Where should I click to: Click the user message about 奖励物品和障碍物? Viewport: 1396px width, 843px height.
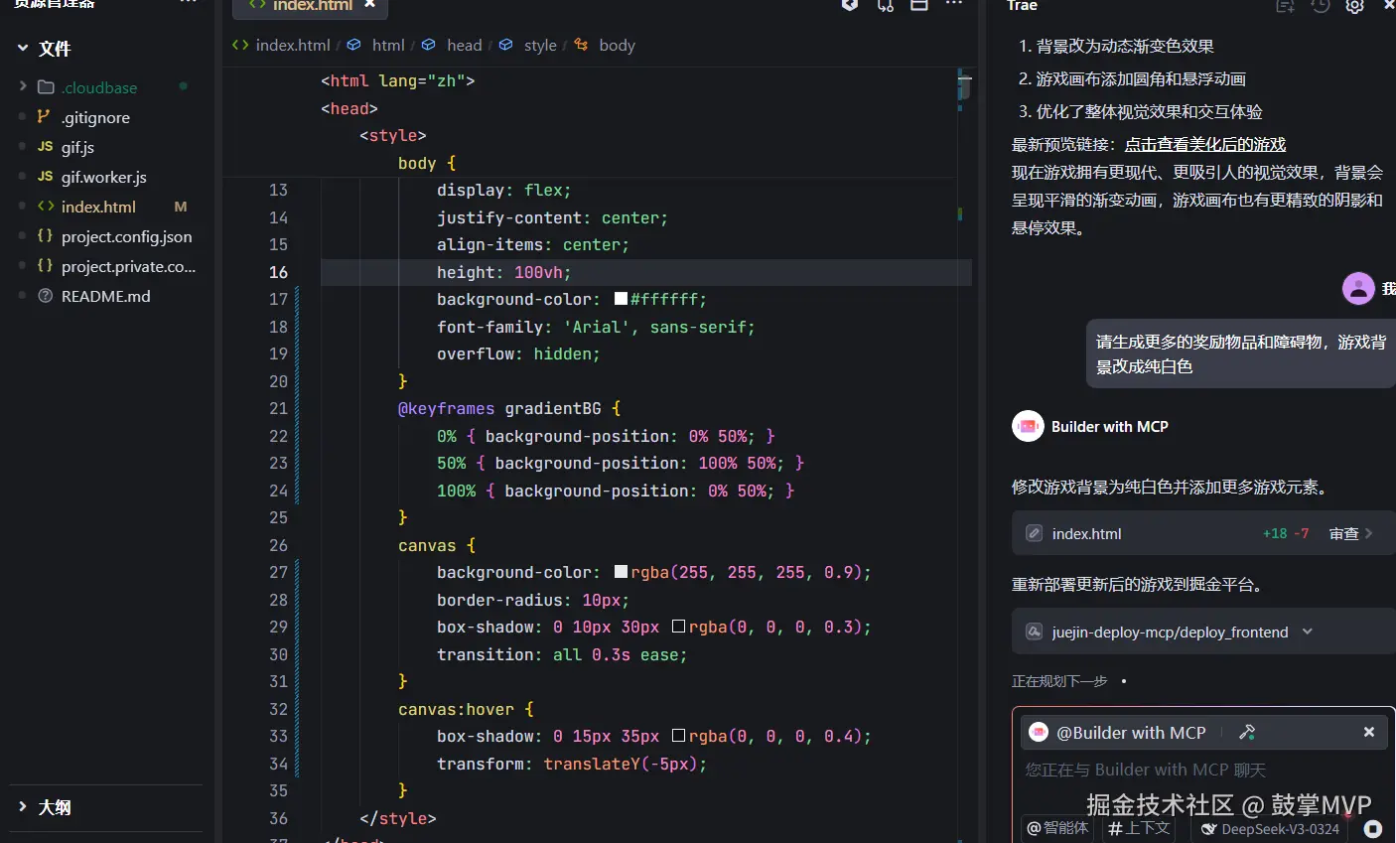[1240, 353]
